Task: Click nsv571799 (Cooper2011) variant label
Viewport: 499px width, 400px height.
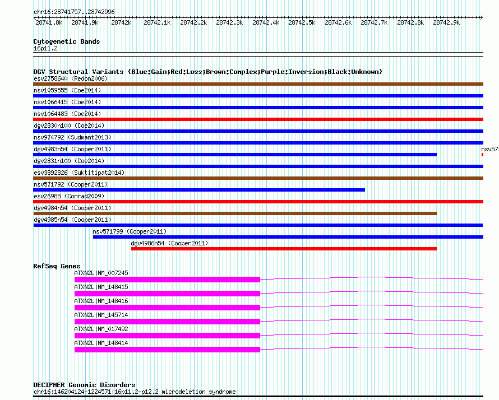Action: (130, 231)
